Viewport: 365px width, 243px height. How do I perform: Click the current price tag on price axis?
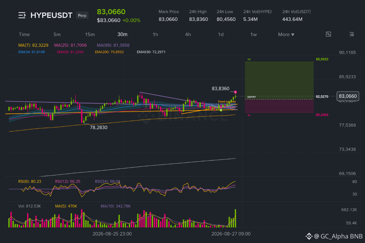tap(348, 96)
